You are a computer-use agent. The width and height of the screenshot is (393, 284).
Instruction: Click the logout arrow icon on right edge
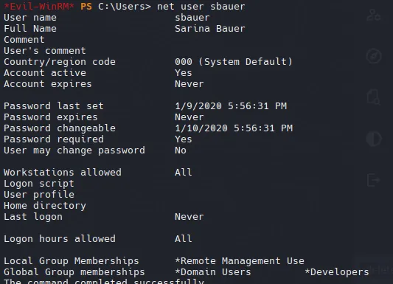[x=373, y=180]
